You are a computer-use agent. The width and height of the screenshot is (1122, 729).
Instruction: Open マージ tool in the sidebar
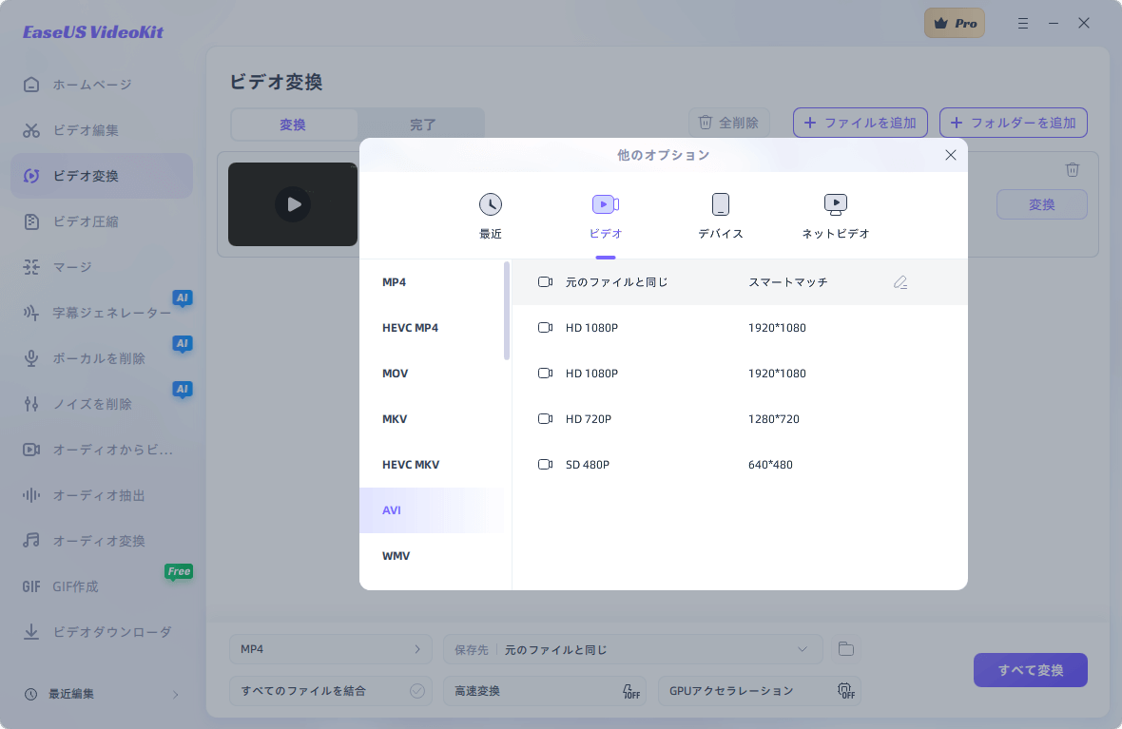click(x=102, y=267)
